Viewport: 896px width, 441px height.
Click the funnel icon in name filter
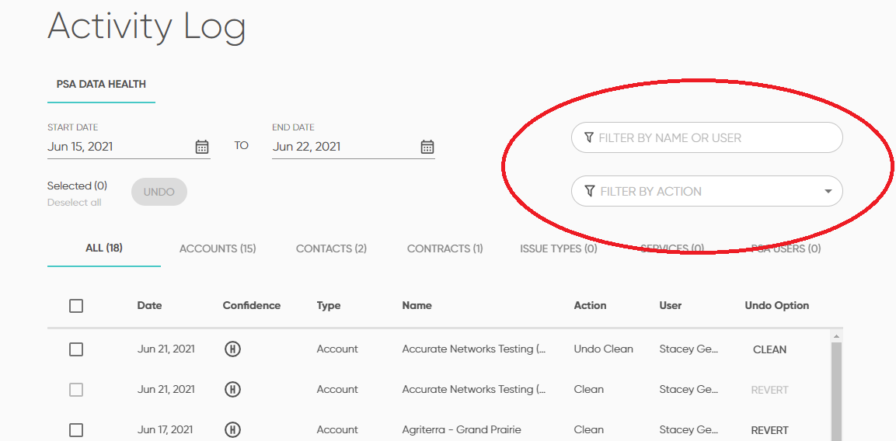(589, 137)
